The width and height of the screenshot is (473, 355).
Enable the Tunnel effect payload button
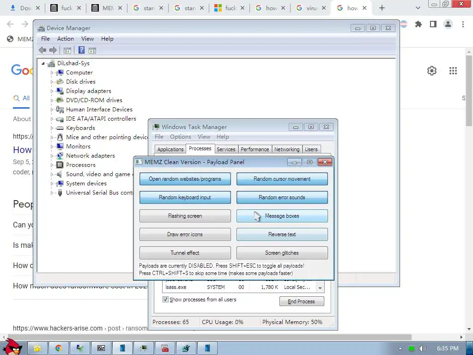(185, 253)
